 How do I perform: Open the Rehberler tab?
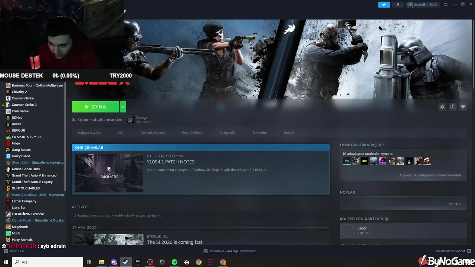[x=260, y=133]
